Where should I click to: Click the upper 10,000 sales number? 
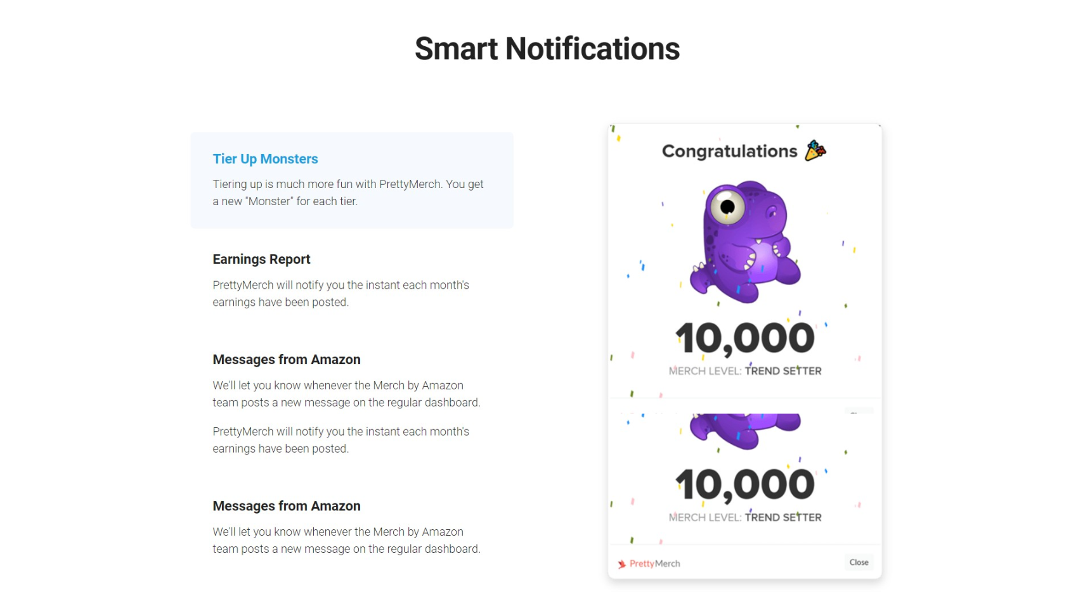click(x=745, y=338)
